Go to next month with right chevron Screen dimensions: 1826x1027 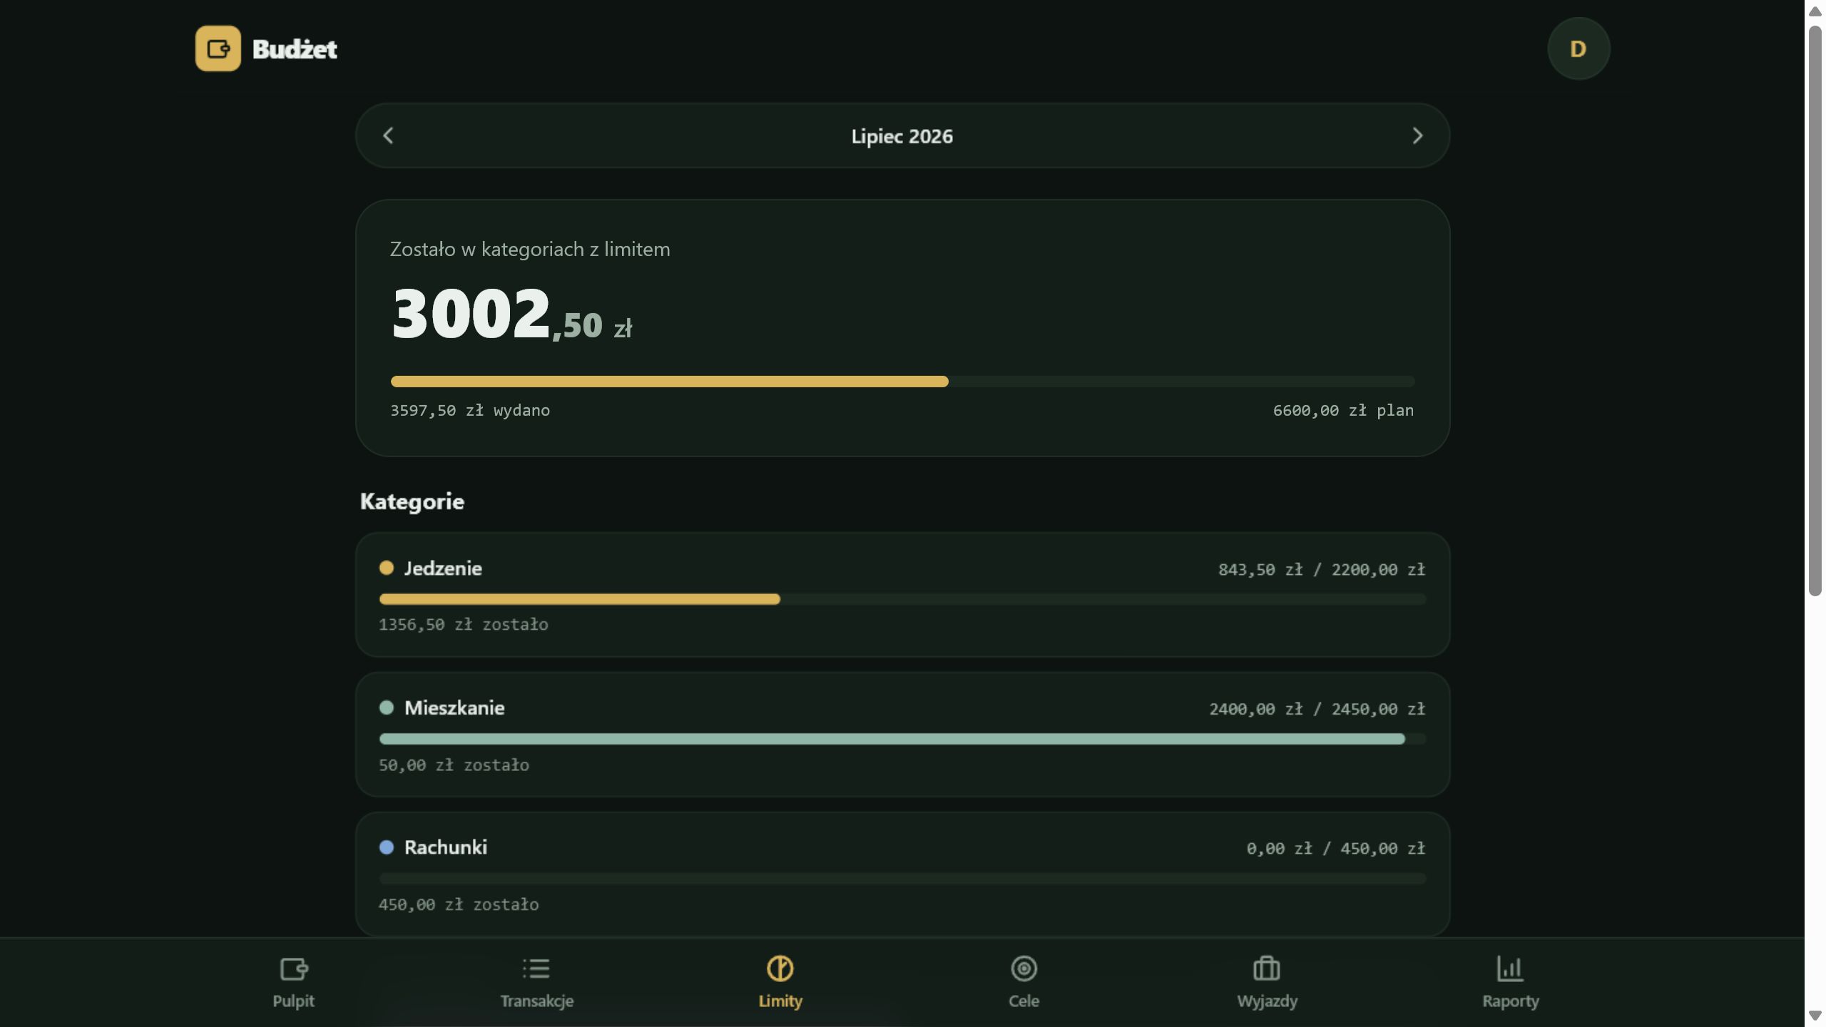point(1417,136)
